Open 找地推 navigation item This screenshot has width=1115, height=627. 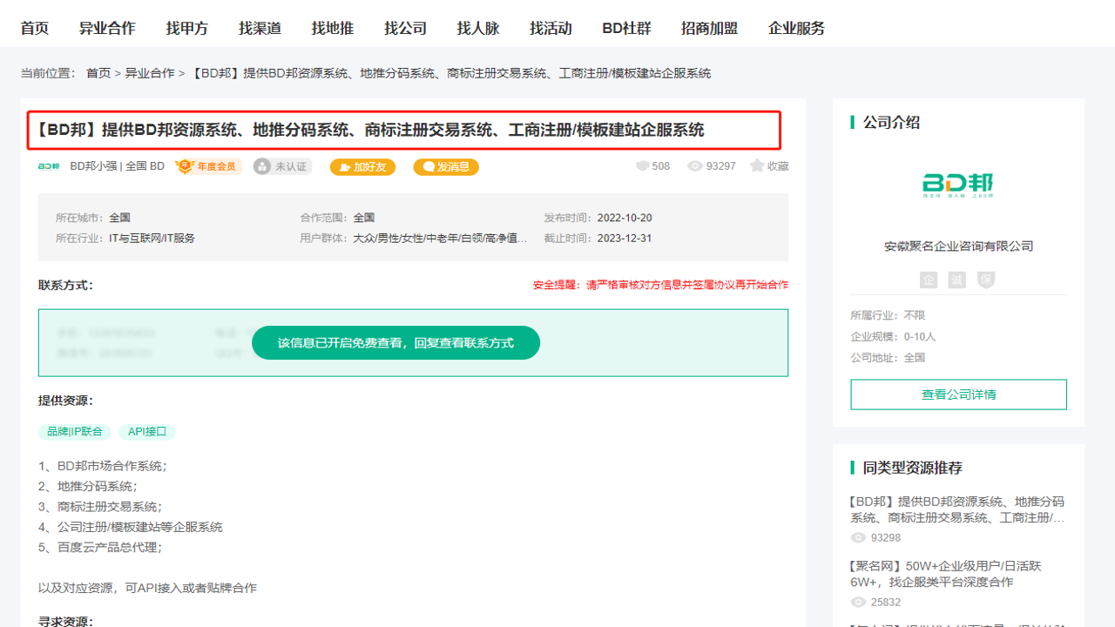point(333,28)
